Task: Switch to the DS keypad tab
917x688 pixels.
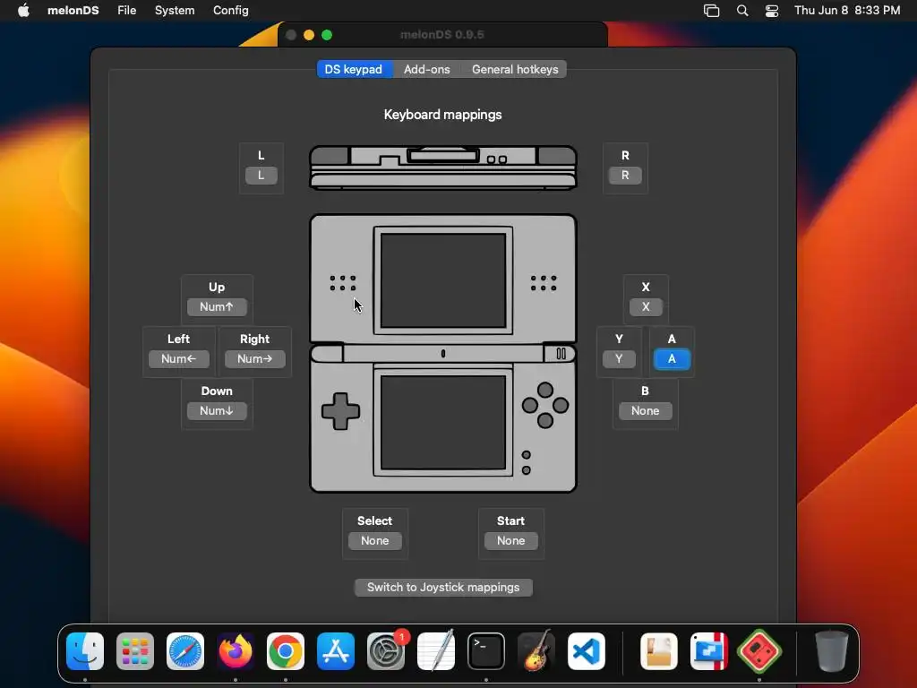Action: (353, 70)
